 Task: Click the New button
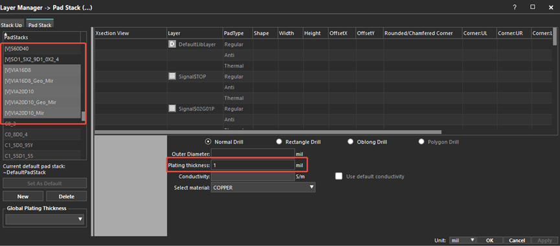[x=23, y=196]
